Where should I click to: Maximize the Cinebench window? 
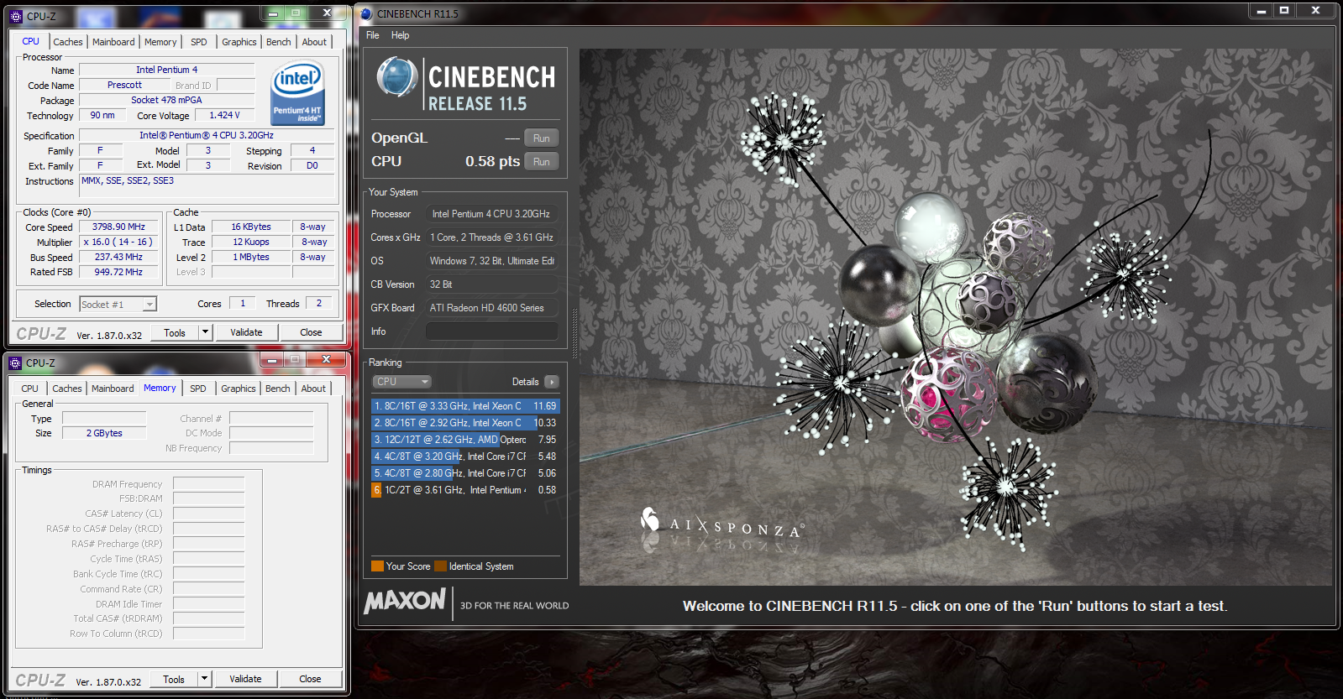1284,11
